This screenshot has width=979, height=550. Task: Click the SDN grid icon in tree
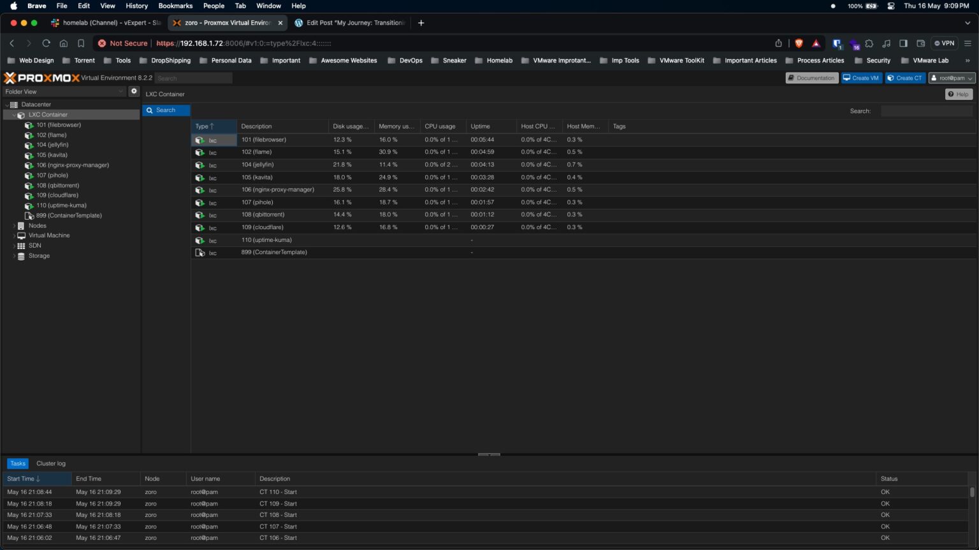click(21, 246)
